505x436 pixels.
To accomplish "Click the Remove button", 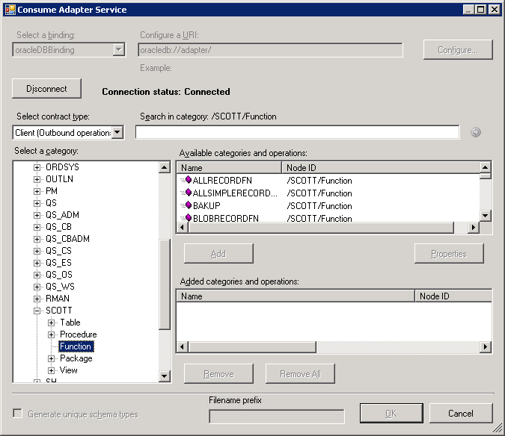I will [218, 374].
